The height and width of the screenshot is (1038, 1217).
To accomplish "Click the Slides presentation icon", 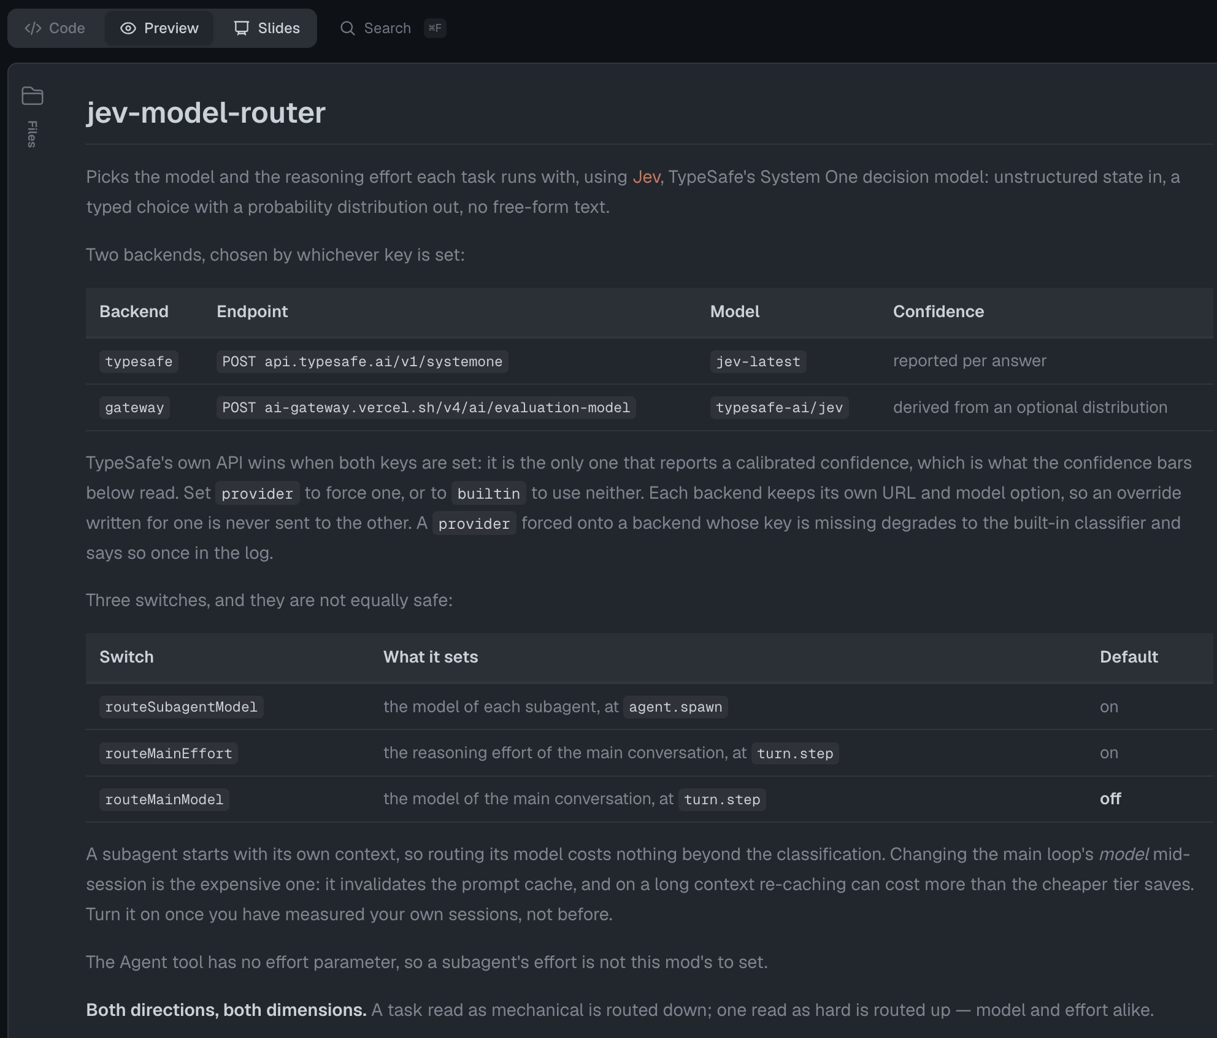I will 242,28.
